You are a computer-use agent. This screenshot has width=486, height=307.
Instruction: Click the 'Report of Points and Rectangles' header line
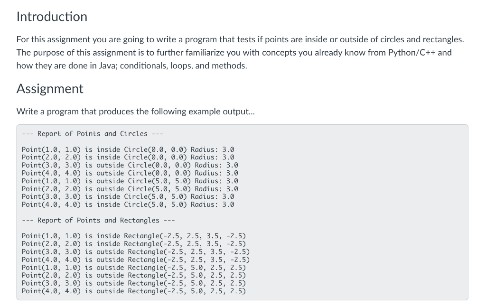(x=98, y=220)
